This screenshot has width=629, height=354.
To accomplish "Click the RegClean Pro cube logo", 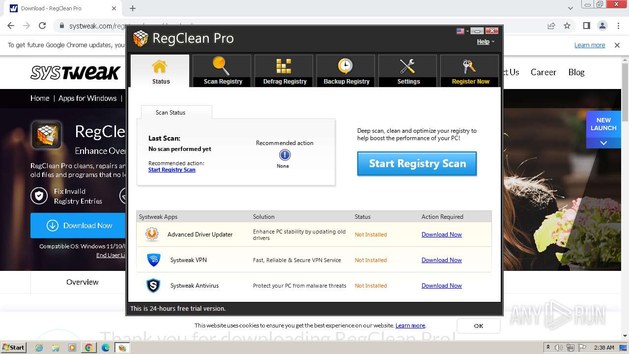I will tap(141, 38).
